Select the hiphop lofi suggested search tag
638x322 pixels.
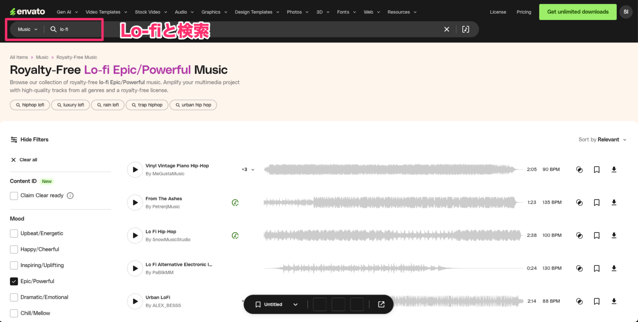29,105
